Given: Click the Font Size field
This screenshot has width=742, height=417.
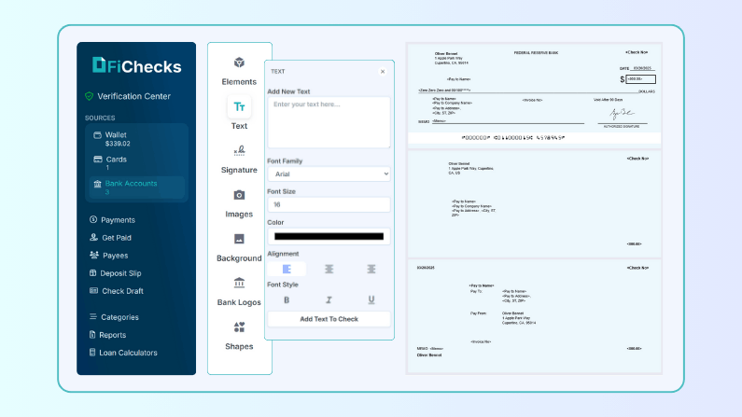Looking at the screenshot, I should tap(329, 204).
